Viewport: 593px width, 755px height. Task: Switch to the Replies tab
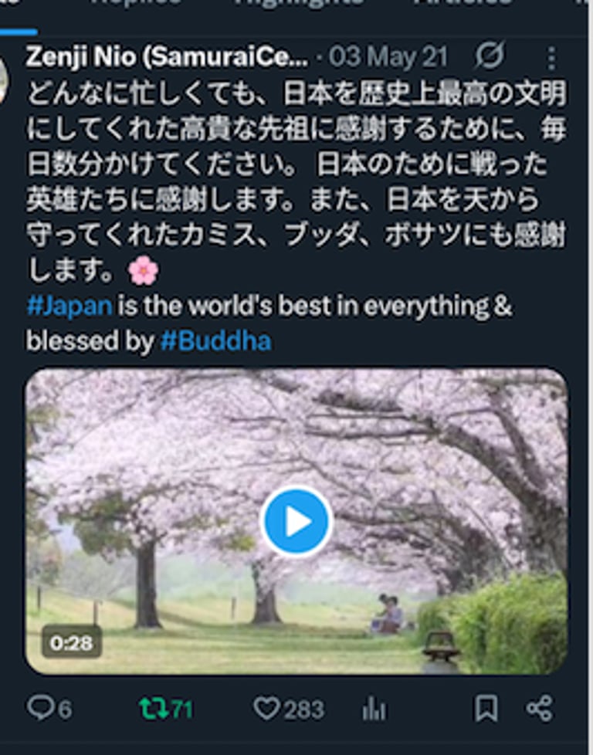(135, 4)
